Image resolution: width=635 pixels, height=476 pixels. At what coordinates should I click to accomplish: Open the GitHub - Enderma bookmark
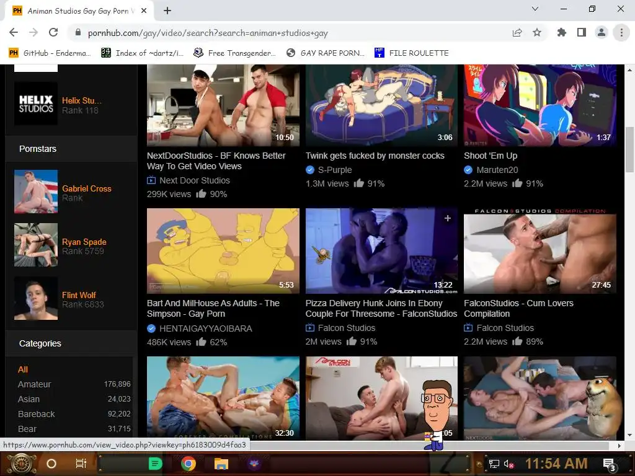click(x=50, y=53)
